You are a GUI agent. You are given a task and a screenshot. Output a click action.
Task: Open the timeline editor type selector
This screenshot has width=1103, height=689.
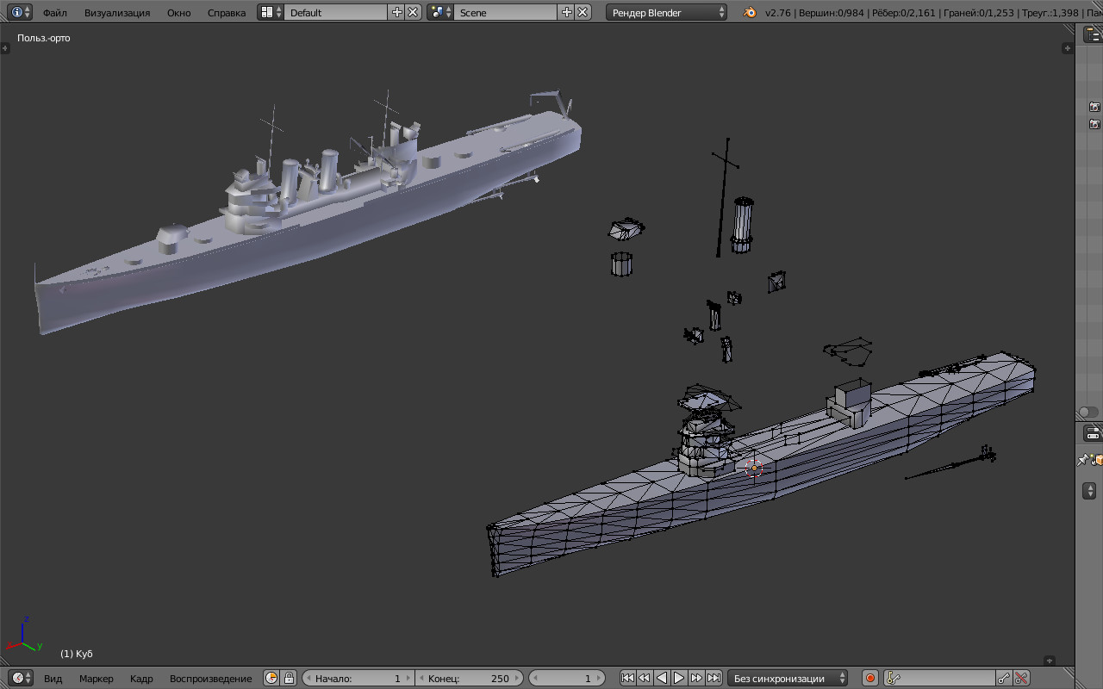point(21,679)
